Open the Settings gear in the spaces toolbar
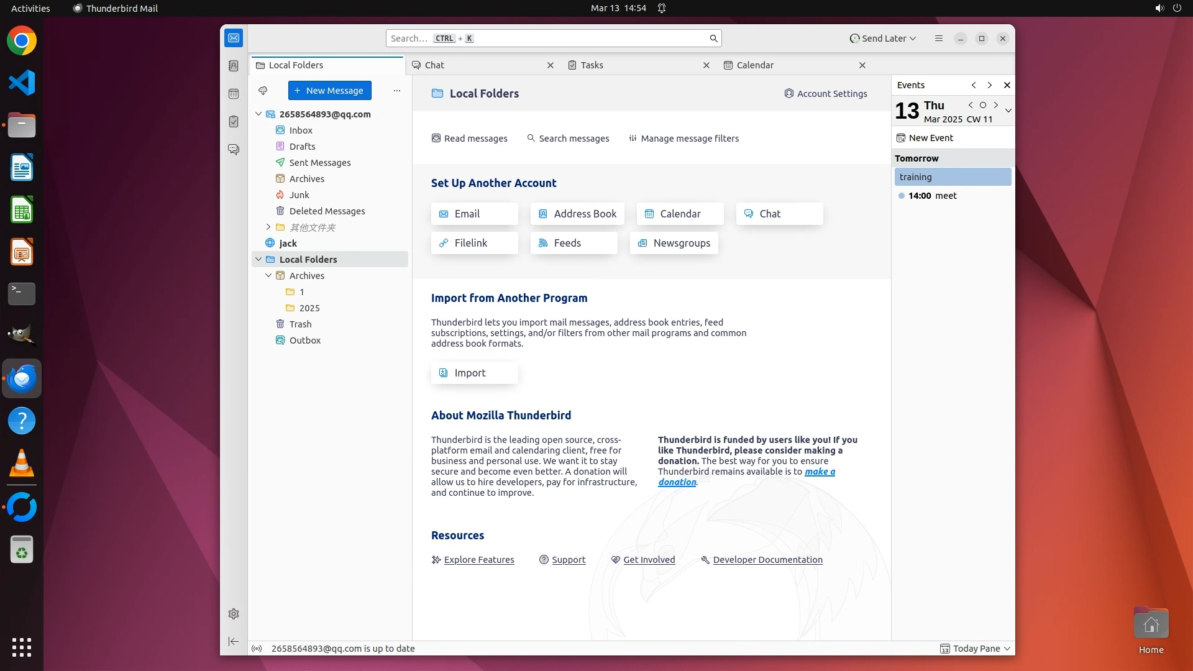This screenshot has height=671, width=1193. pos(234,614)
